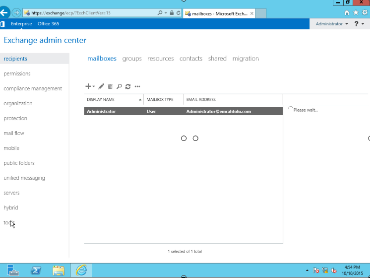
Task: Click the muted speaker tray icon
Action: point(334,270)
